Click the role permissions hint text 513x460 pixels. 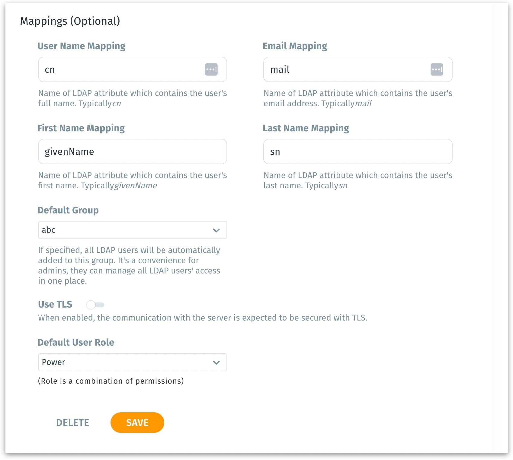pyautogui.click(x=111, y=381)
